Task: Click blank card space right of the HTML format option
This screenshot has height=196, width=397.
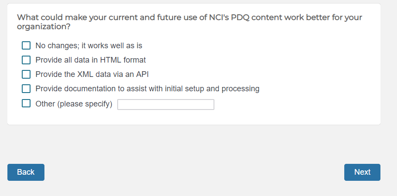Action: [261, 60]
